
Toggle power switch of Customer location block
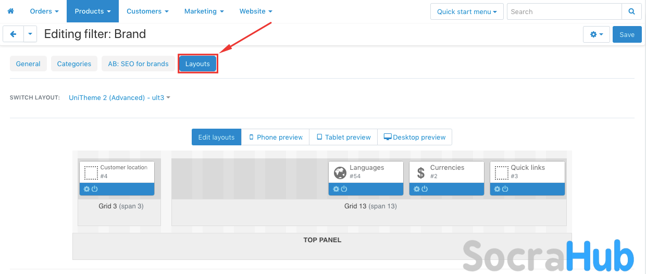[95, 189]
